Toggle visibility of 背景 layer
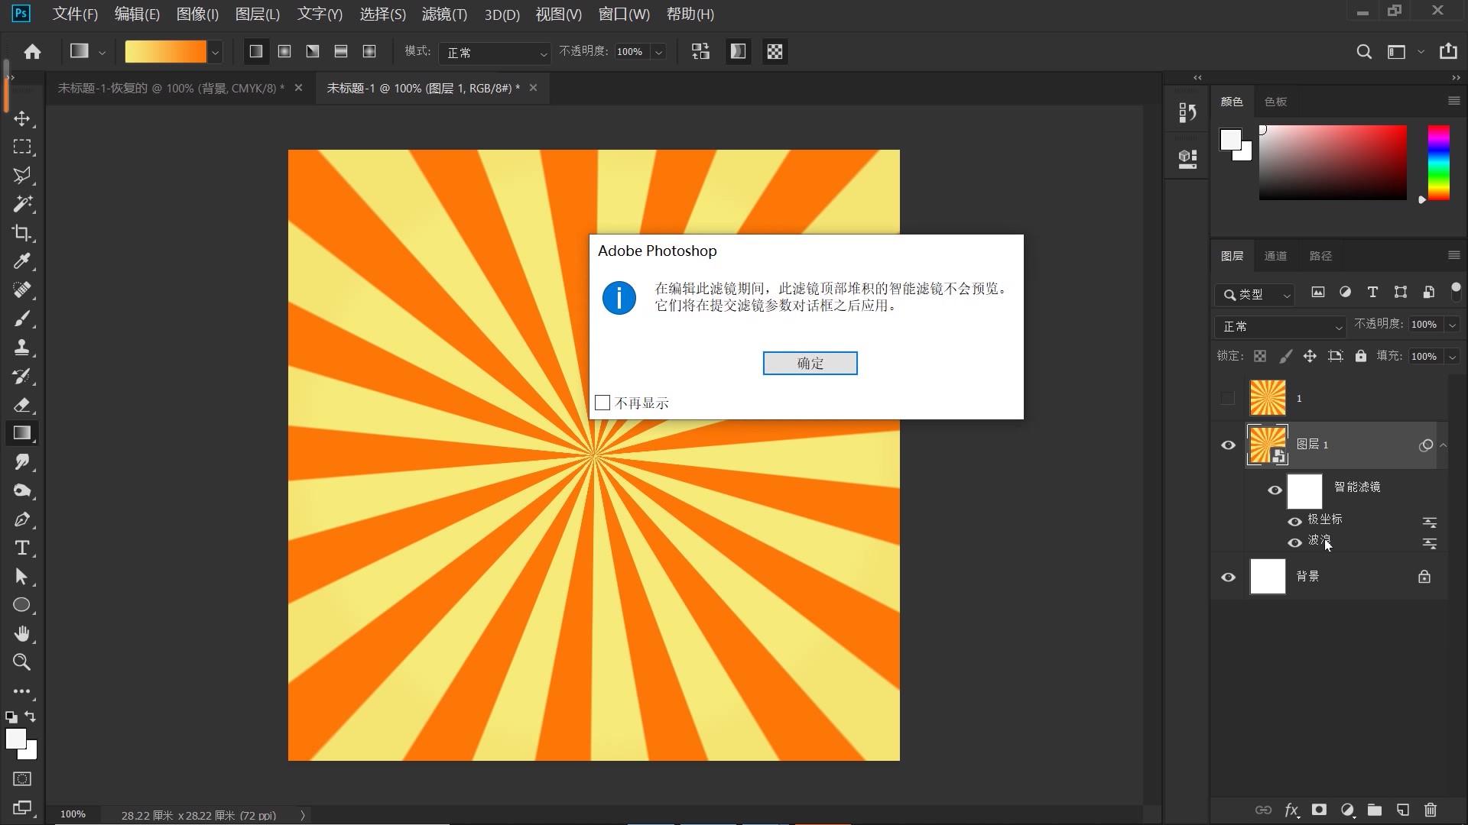This screenshot has width=1468, height=825. (1228, 575)
